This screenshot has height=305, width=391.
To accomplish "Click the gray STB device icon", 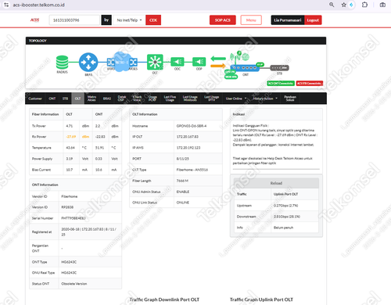I will click(x=279, y=68).
